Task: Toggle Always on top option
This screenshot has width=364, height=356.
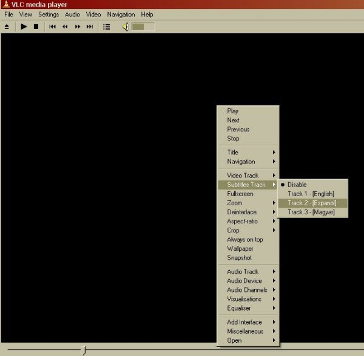Action: (248, 240)
